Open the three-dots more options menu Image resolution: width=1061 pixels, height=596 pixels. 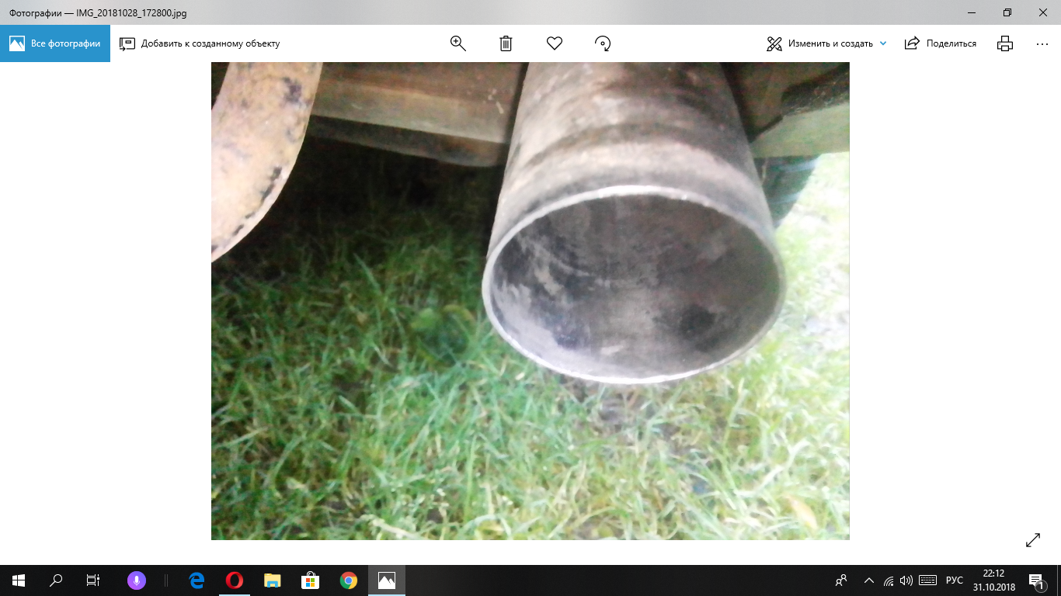[1042, 43]
